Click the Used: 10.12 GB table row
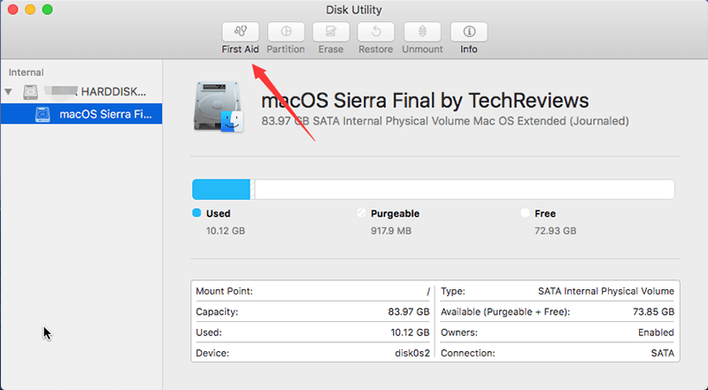The height and width of the screenshot is (390, 708). (312, 333)
